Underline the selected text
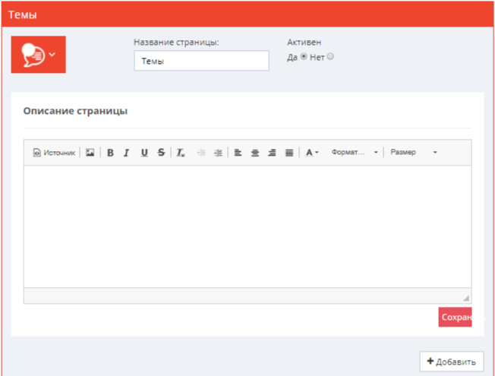This screenshot has width=495, height=376. click(143, 153)
